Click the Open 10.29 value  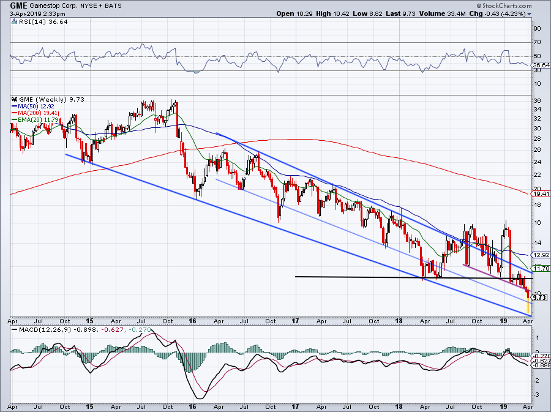click(294, 13)
